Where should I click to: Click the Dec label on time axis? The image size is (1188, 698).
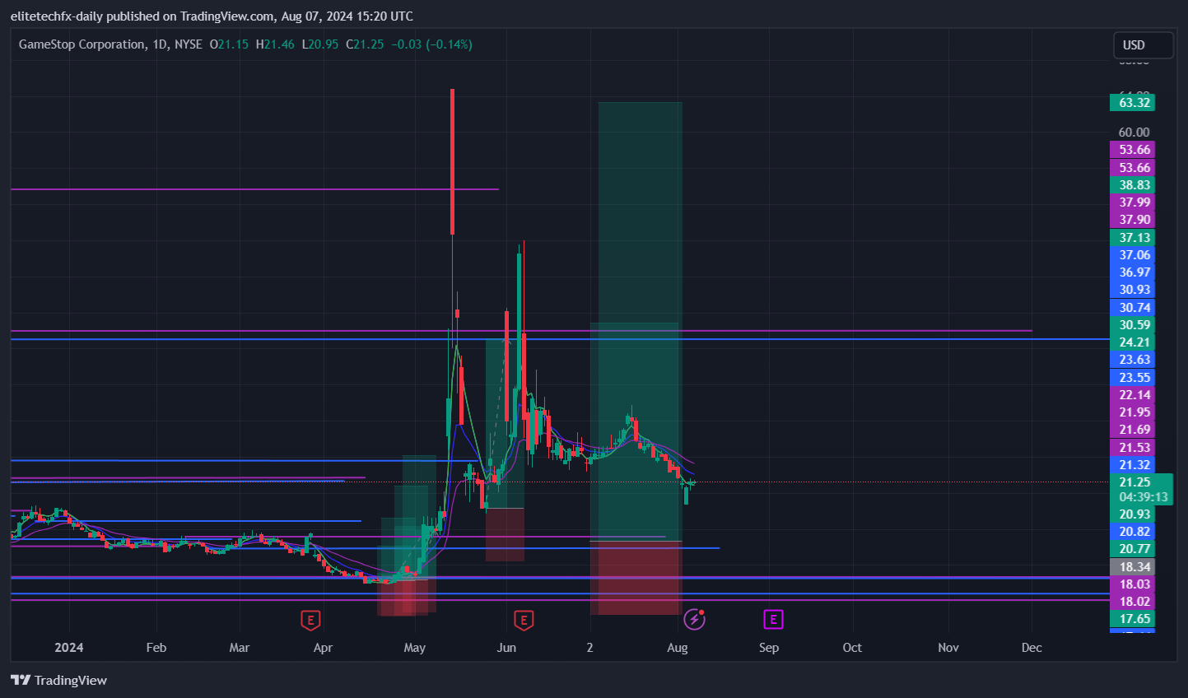(1032, 648)
